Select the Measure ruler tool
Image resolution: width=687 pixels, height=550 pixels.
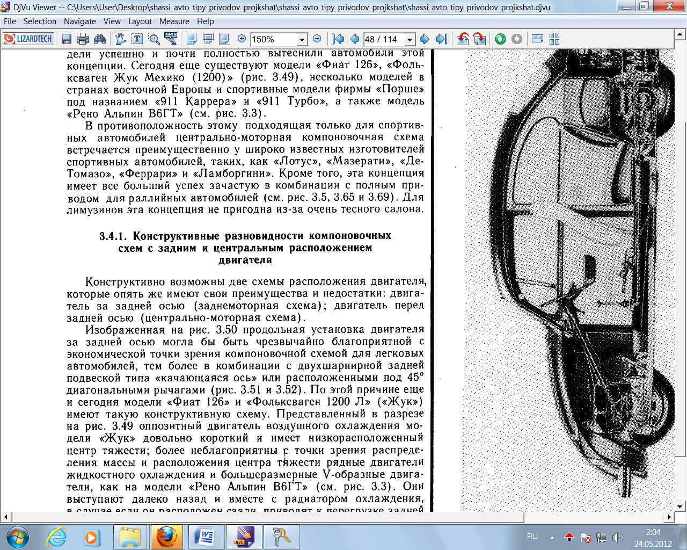171,39
